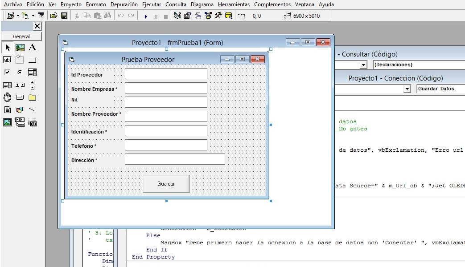Expand object dropdown beside (Declaraciones)
Screen dimensions: 465x267
[363, 65]
